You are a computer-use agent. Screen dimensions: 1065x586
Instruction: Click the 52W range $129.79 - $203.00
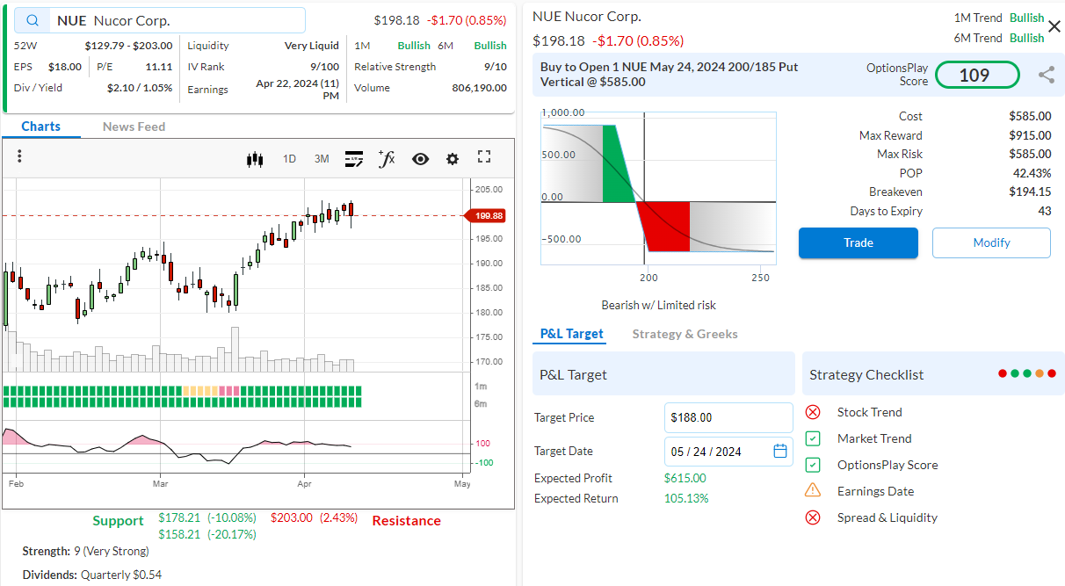(x=128, y=45)
